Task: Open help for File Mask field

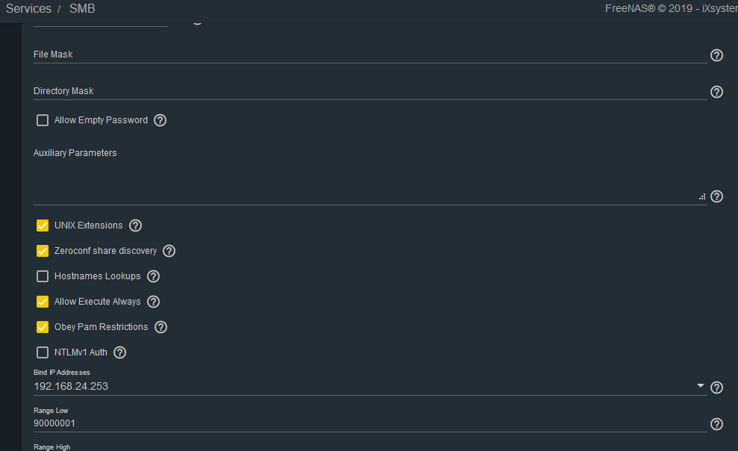Action: tap(716, 55)
